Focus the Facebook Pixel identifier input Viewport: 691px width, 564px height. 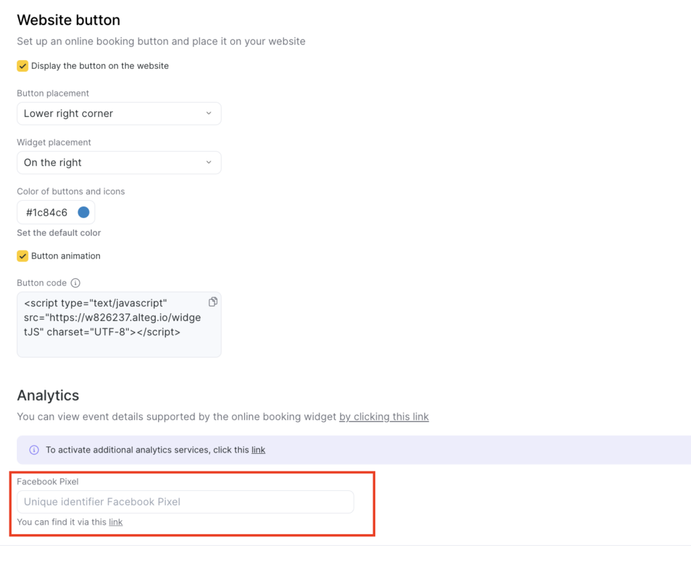click(185, 502)
